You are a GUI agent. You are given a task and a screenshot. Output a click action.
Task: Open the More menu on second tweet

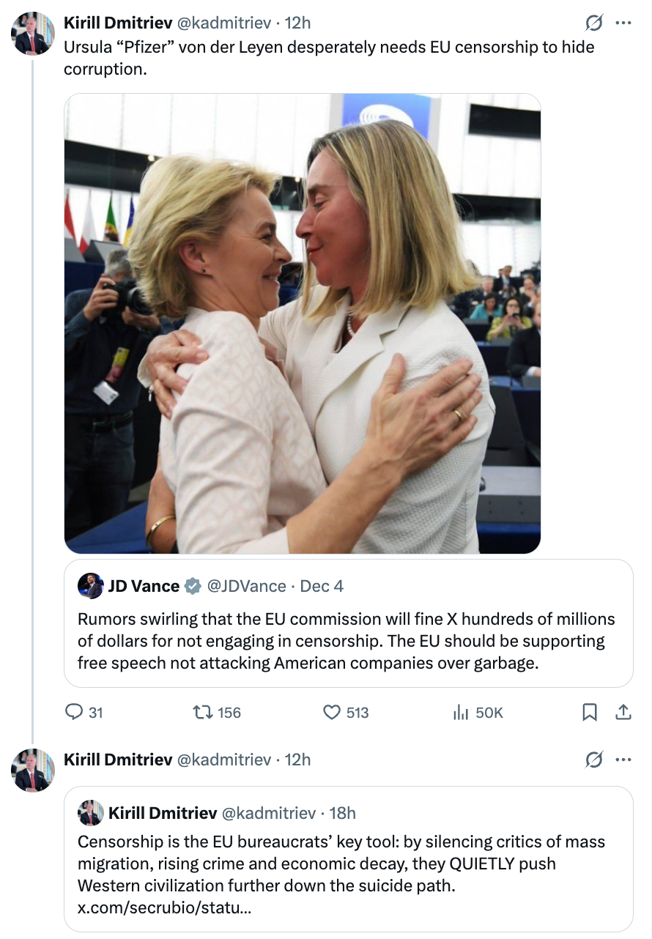point(623,760)
